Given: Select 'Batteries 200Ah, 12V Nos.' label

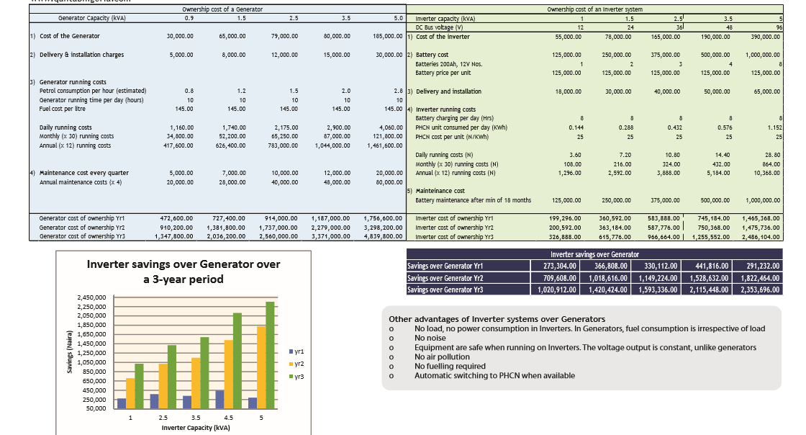Looking at the screenshot, I should 449,64.
